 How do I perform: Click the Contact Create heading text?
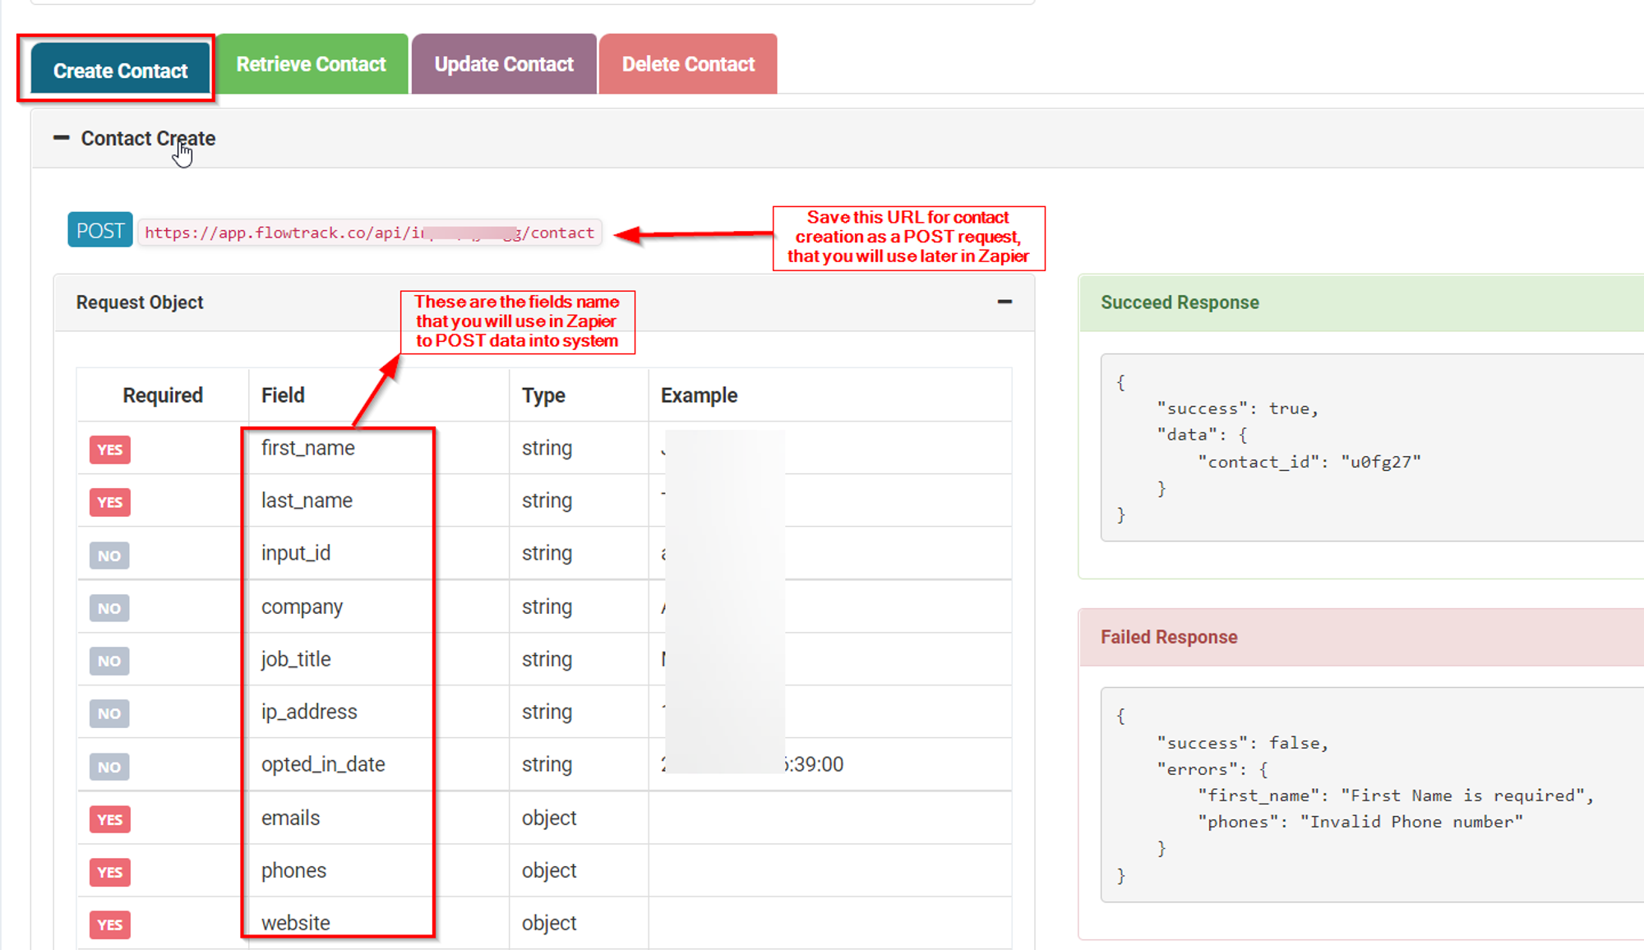(x=148, y=138)
